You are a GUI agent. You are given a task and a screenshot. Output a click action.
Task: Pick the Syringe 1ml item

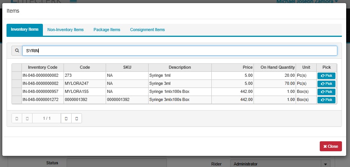(326, 76)
